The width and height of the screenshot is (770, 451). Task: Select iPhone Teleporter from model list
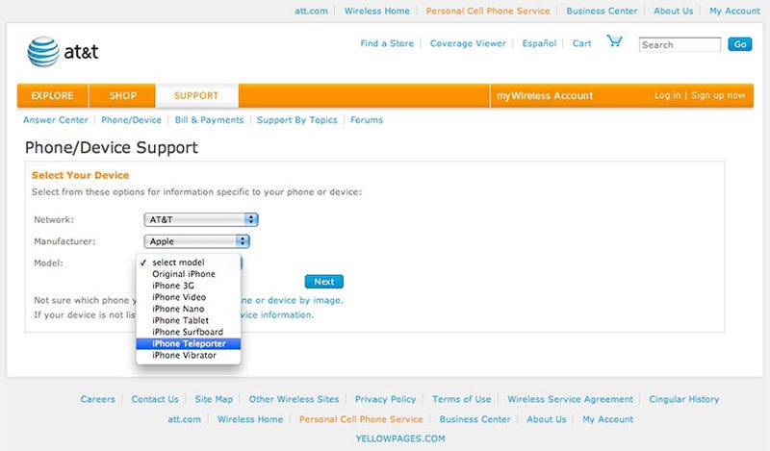click(x=188, y=343)
